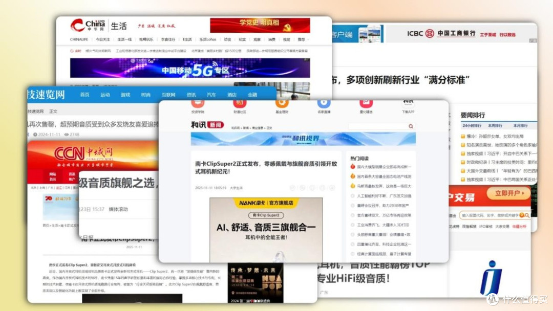The width and height of the screenshot is (553, 311).
Task: Click first share icon in Hexun article row
Action: pos(292,188)
